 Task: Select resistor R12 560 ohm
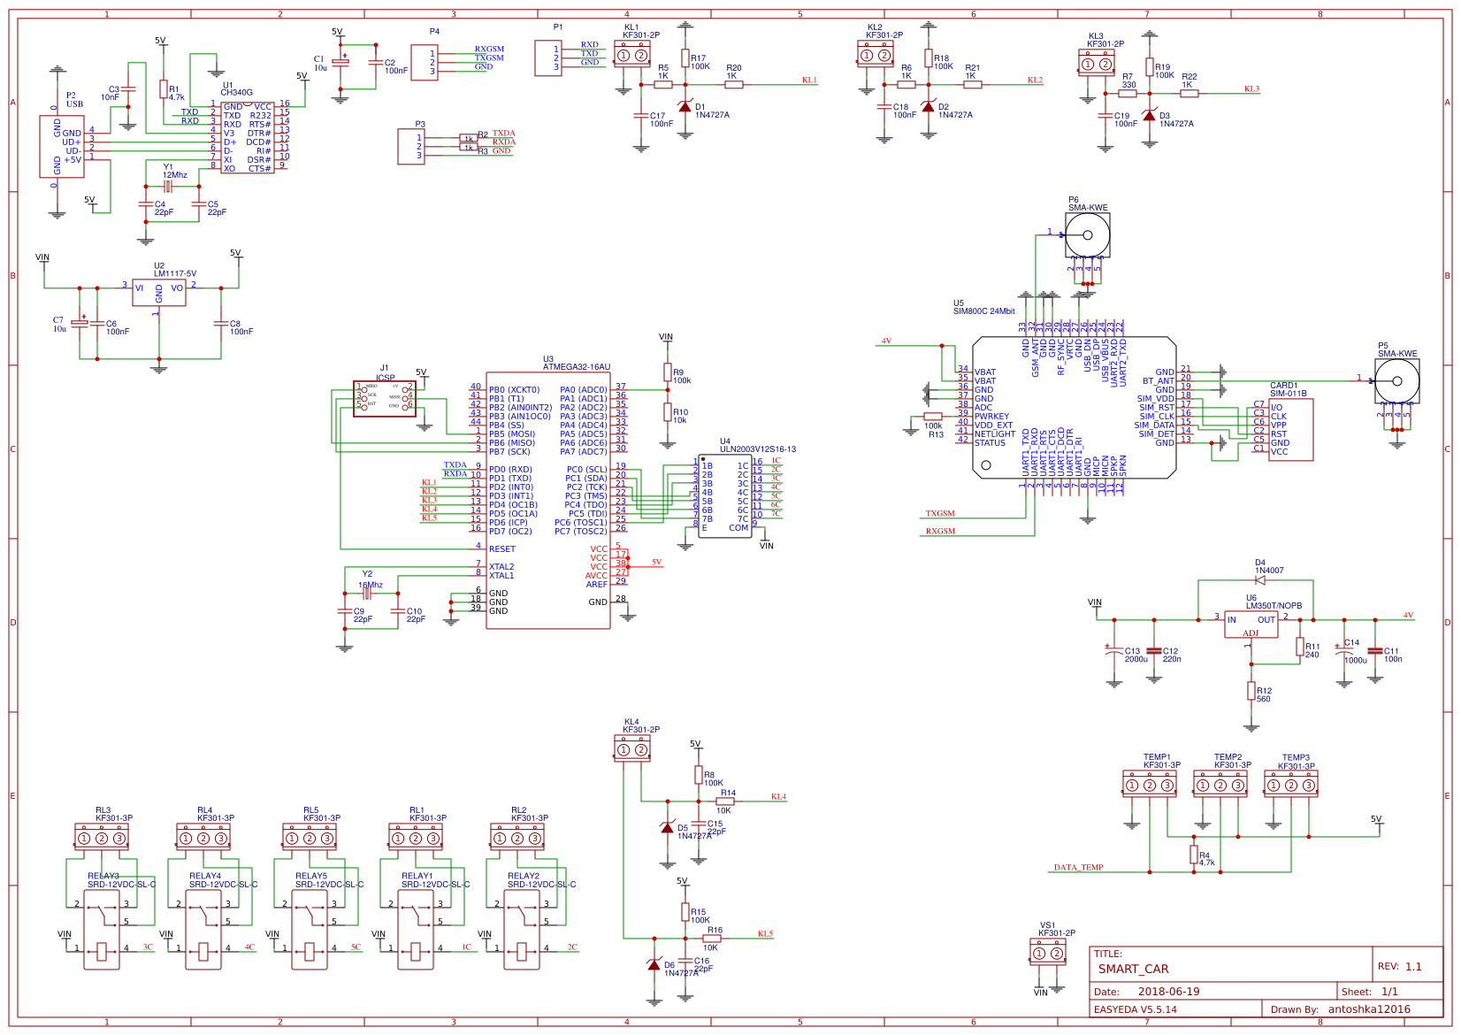(x=1251, y=691)
